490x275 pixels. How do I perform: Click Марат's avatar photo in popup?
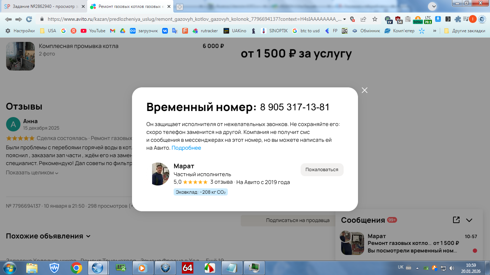tap(160, 174)
